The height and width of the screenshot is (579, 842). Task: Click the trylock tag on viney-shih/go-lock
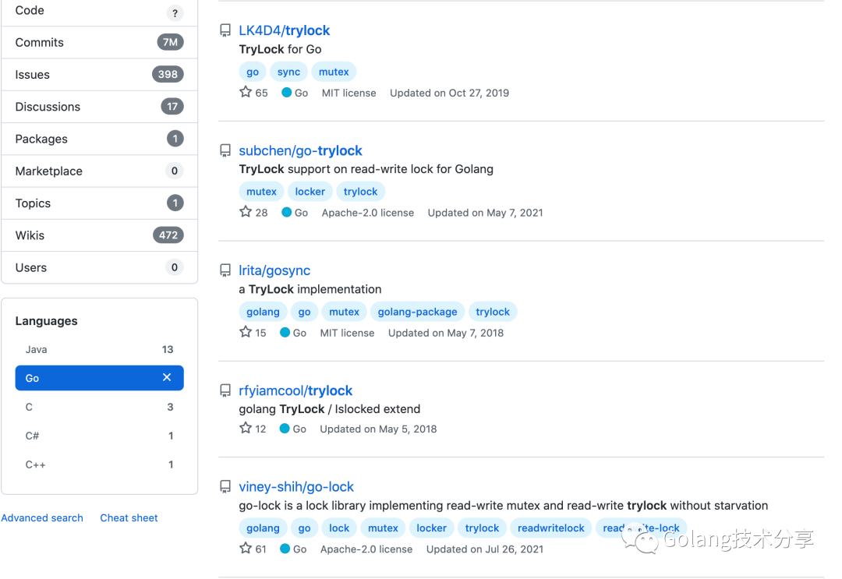(x=482, y=528)
